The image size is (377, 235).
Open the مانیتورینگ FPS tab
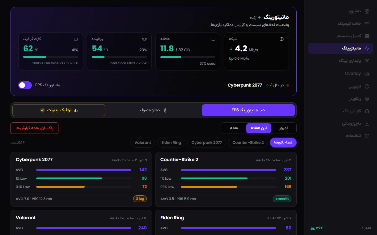pos(248,110)
